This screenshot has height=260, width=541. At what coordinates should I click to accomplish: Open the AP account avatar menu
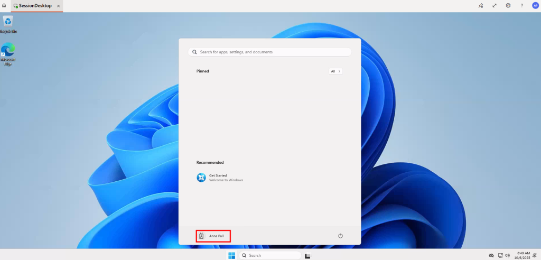pyautogui.click(x=535, y=5)
